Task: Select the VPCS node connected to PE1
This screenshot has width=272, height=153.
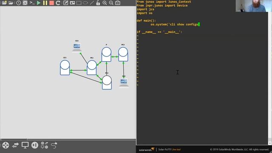Action: click(76, 47)
